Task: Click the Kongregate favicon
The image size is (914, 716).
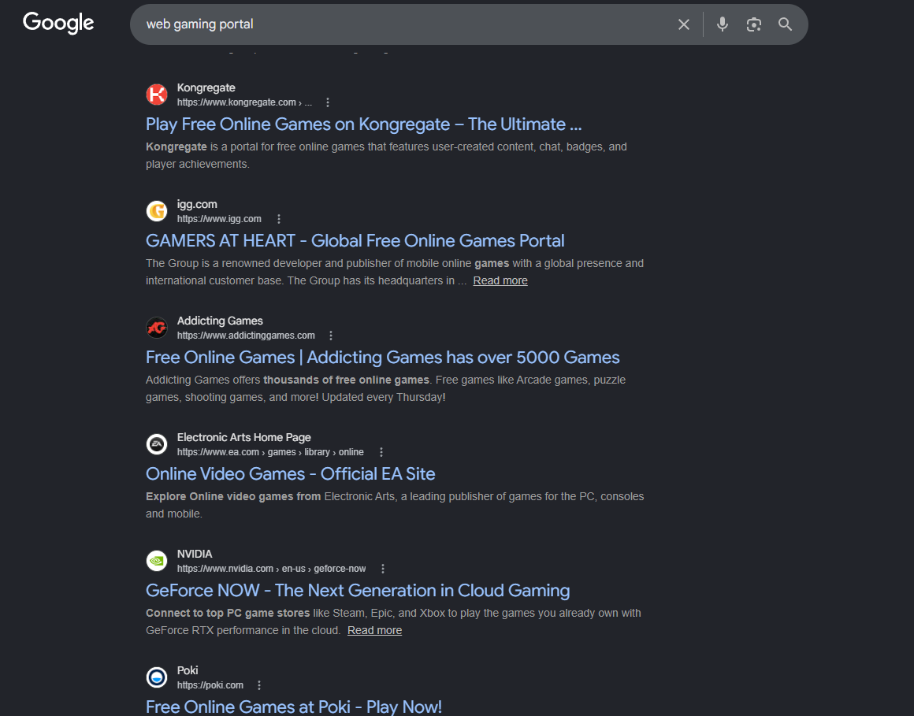Action: [x=157, y=95]
